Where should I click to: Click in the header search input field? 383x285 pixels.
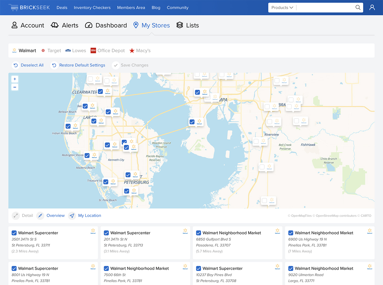click(326, 8)
